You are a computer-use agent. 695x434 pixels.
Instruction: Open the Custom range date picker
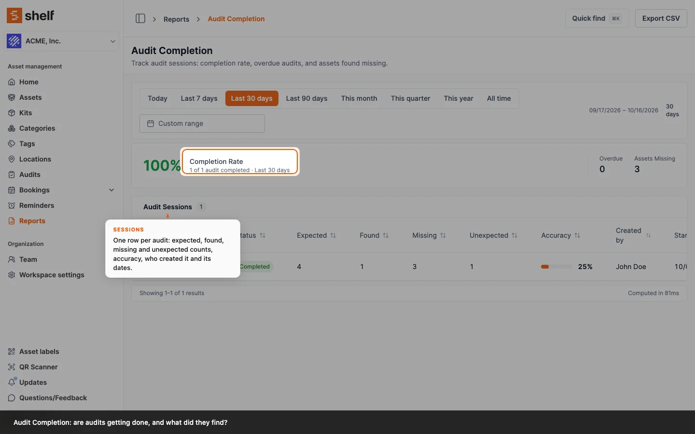[x=202, y=123]
